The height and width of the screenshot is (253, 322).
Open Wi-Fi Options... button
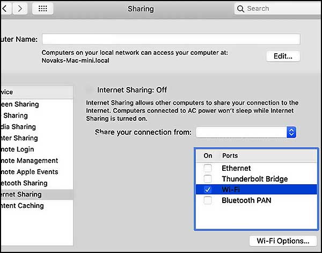[x=283, y=241]
